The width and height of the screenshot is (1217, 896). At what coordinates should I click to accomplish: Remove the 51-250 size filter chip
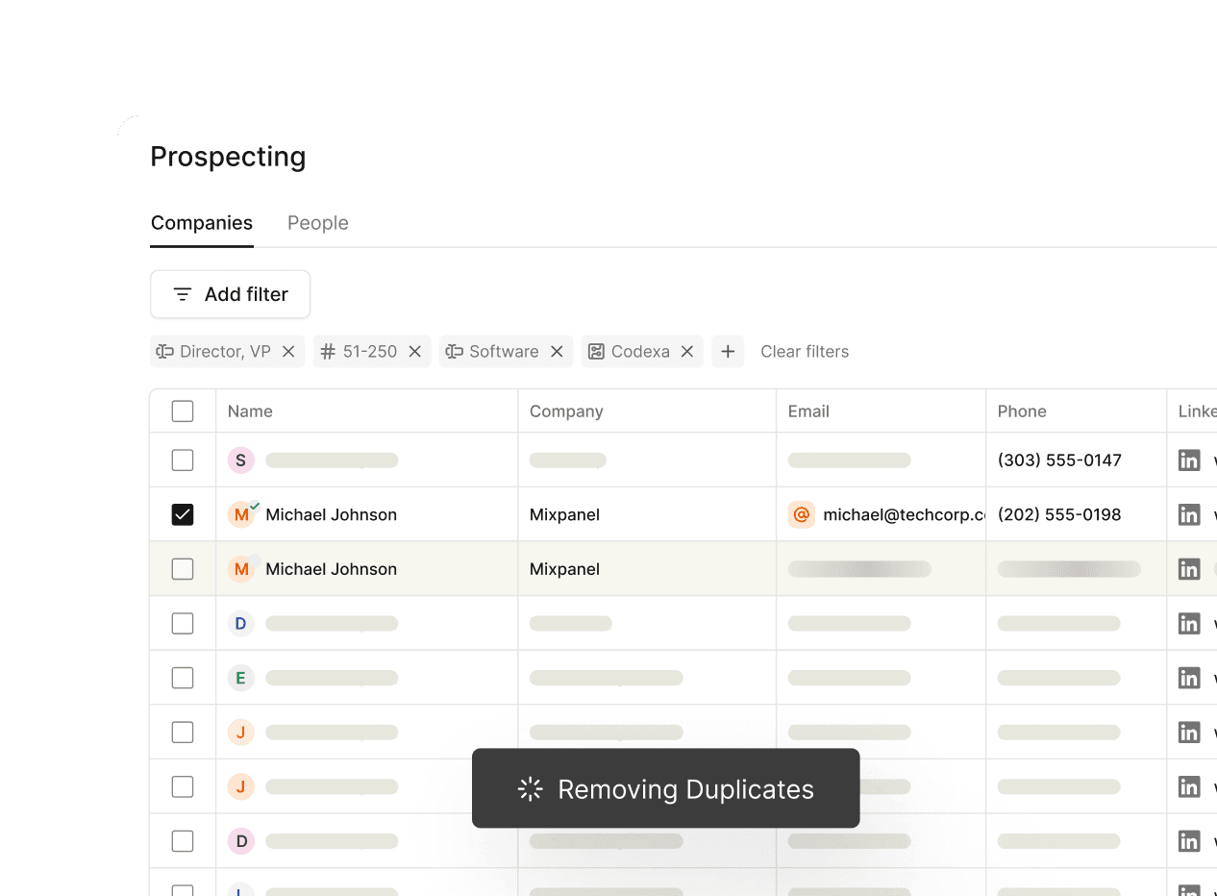pyautogui.click(x=415, y=352)
